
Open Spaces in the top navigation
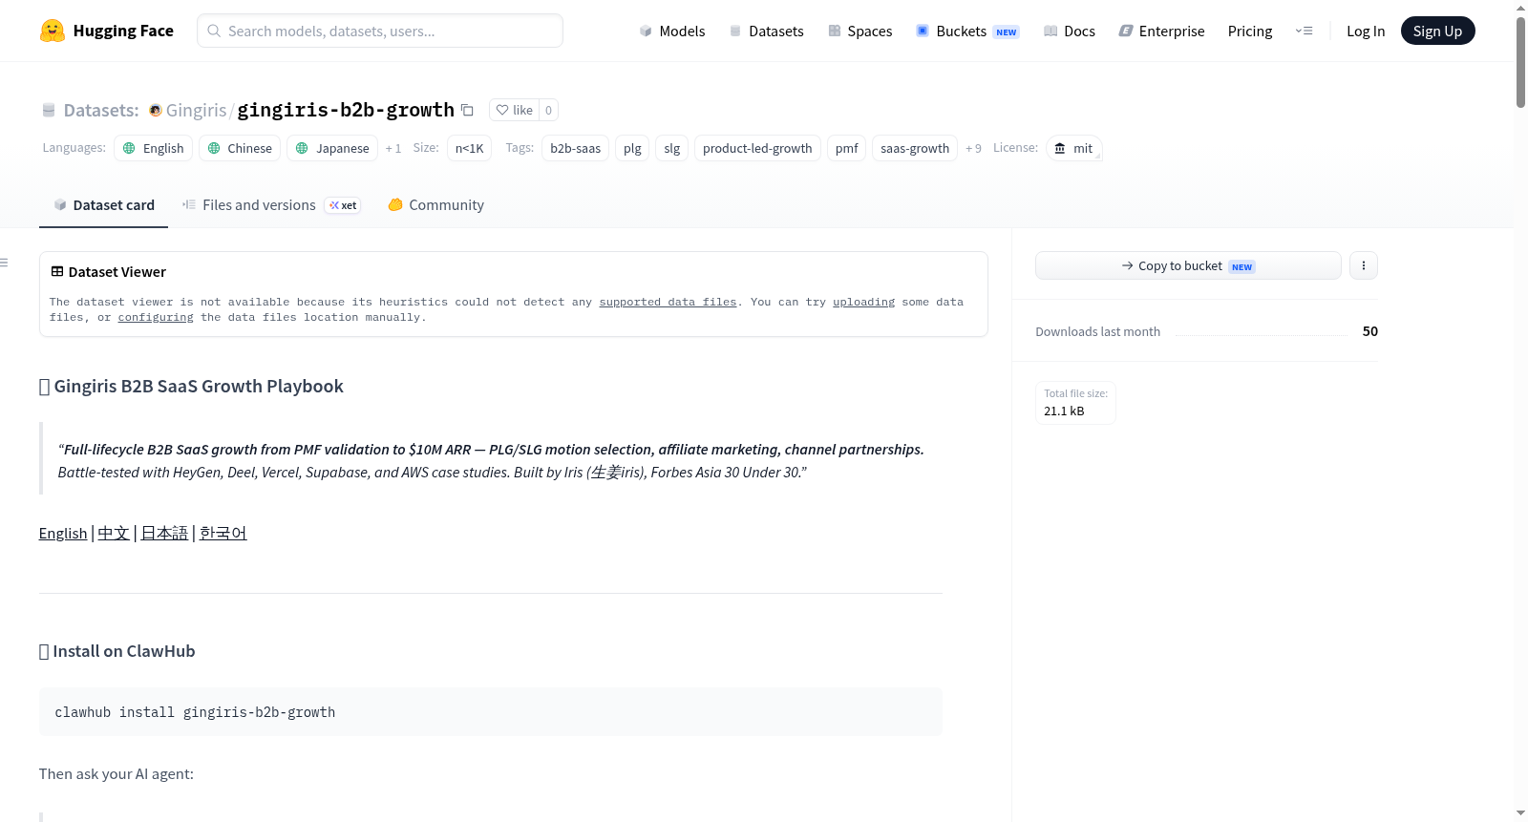coord(860,31)
